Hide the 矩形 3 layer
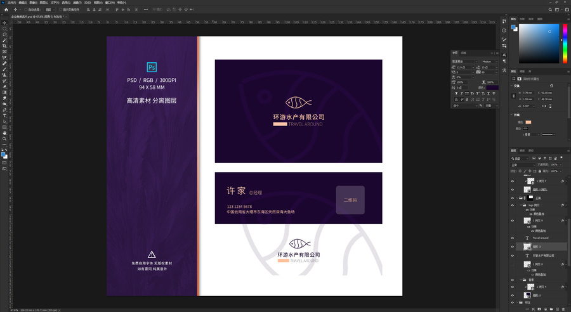Viewport: 571px width, 312px height. (x=513, y=247)
